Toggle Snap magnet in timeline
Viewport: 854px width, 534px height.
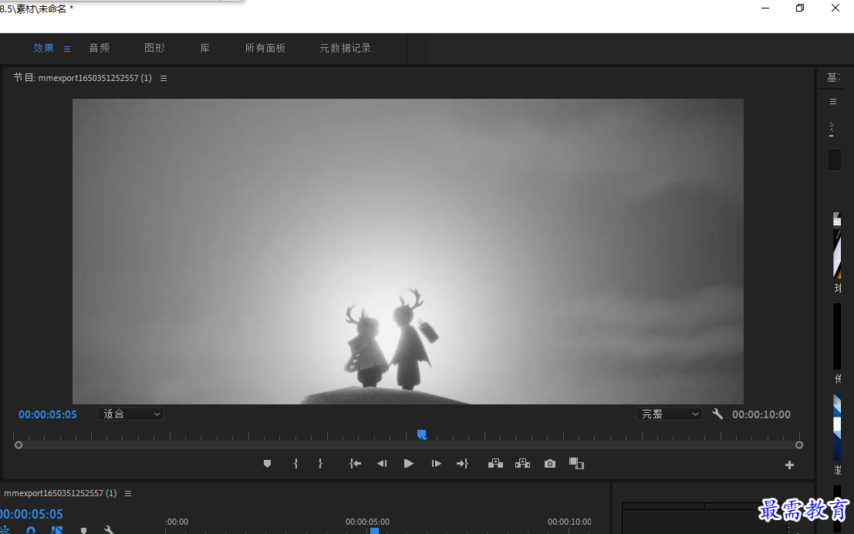click(x=31, y=531)
